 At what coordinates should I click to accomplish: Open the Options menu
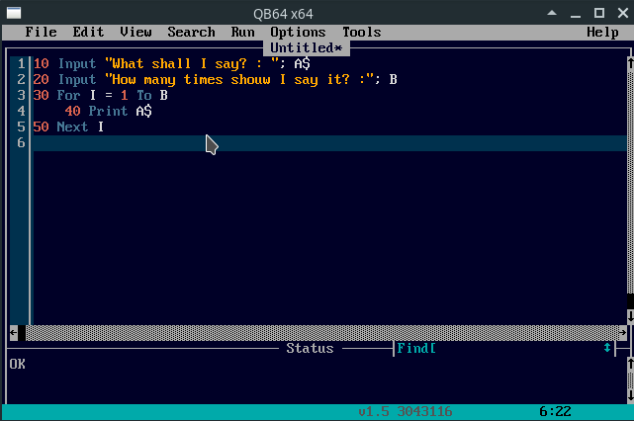coord(298,32)
